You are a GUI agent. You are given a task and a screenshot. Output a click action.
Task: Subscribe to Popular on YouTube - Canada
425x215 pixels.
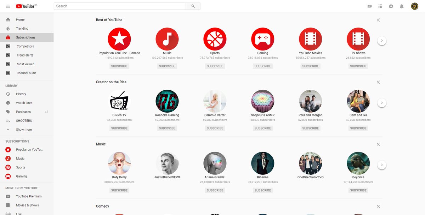(119, 66)
